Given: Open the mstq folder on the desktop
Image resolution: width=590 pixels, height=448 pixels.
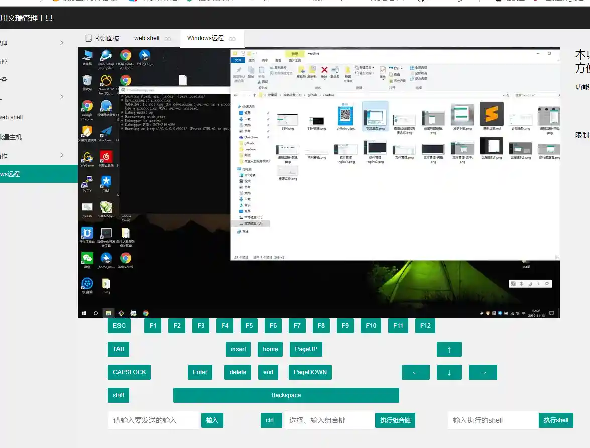Looking at the screenshot, I should pyautogui.click(x=106, y=286).
